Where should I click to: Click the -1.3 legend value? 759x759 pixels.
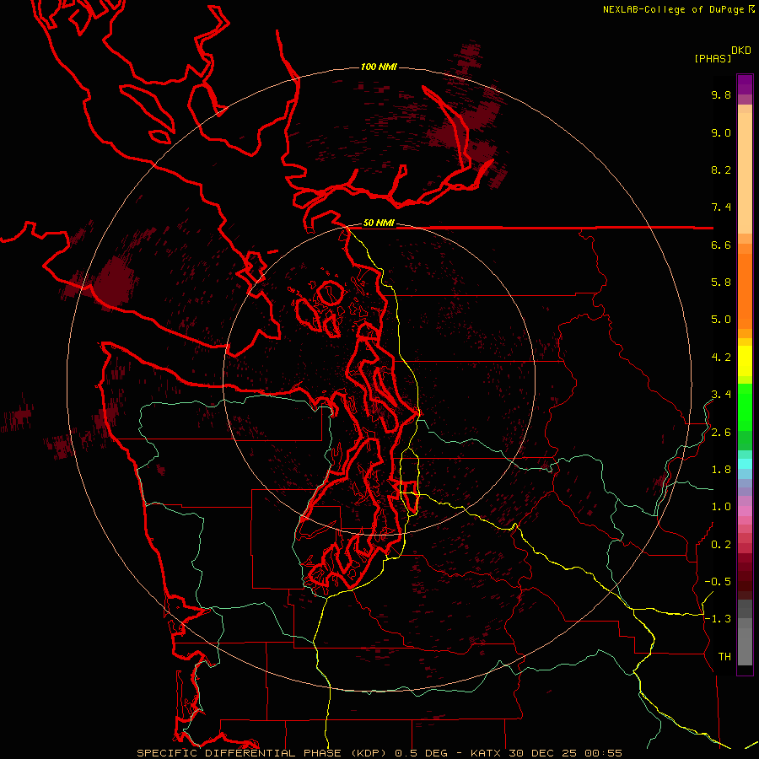[718, 619]
